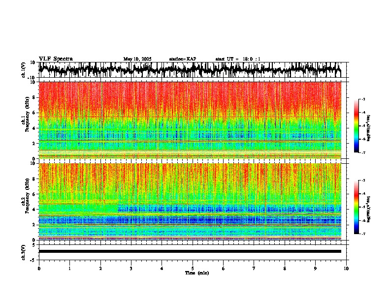This screenshot has height=301, width=390.
Task: Click the "5" tick on the Time axis
Action: pos(193,269)
